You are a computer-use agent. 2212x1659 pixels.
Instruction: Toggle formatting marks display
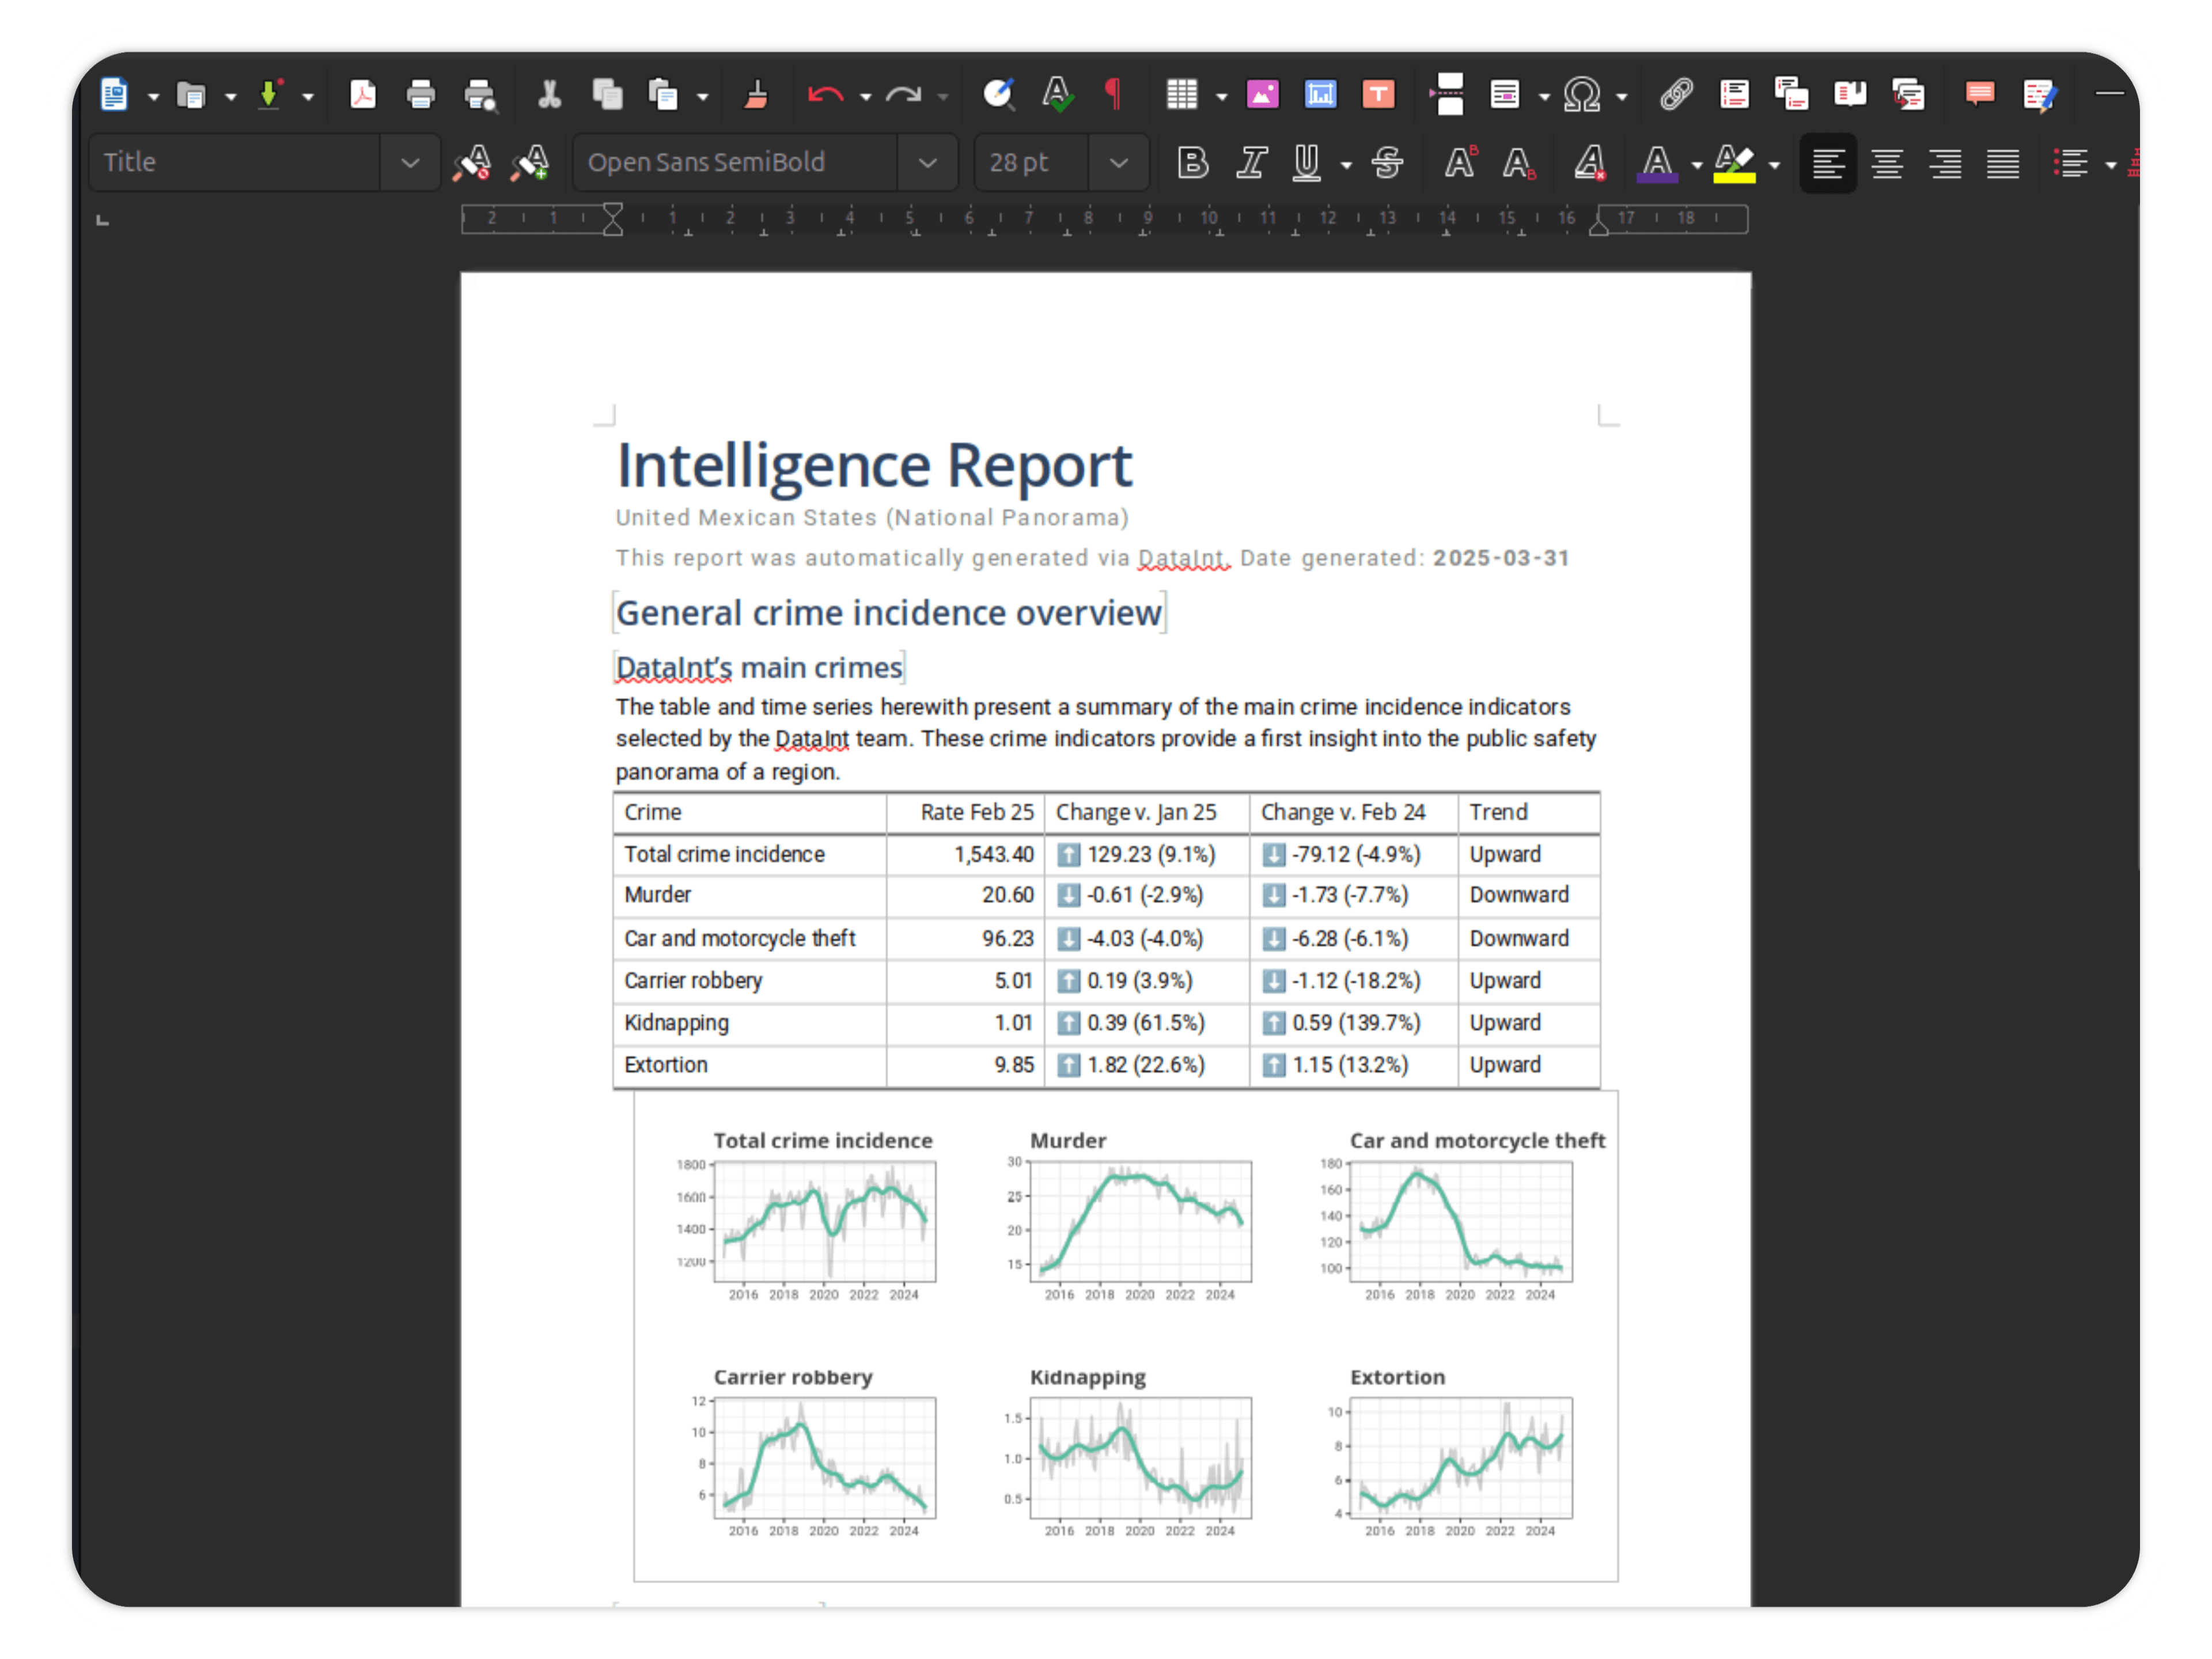pos(1114,95)
